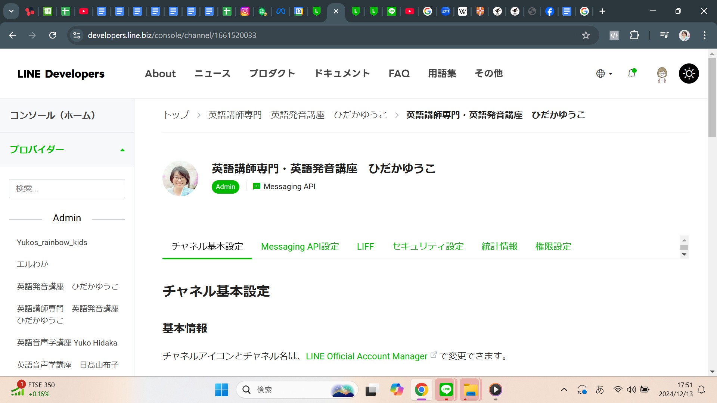The height and width of the screenshot is (403, 717).
Task: Click the トップ breadcrumb
Action: coord(176,115)
